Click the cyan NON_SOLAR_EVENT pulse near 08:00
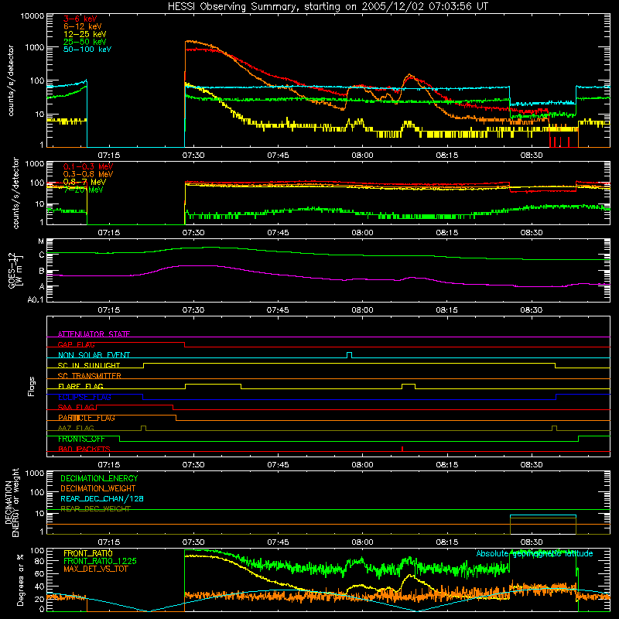This screenshot has height=619, width=619. point(350,355)
